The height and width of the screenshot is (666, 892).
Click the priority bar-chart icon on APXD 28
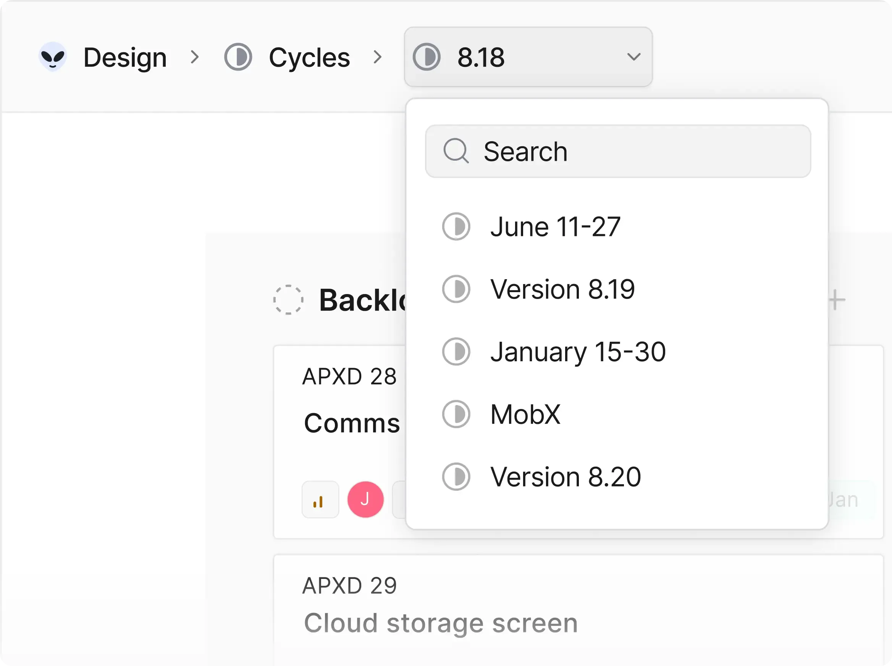point(320,499)
